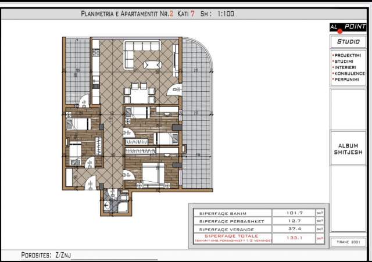Select the "Perpunimi" list entry
This screenshot has height=262, width=372.
pyautogui.click(x=346, y=80)
